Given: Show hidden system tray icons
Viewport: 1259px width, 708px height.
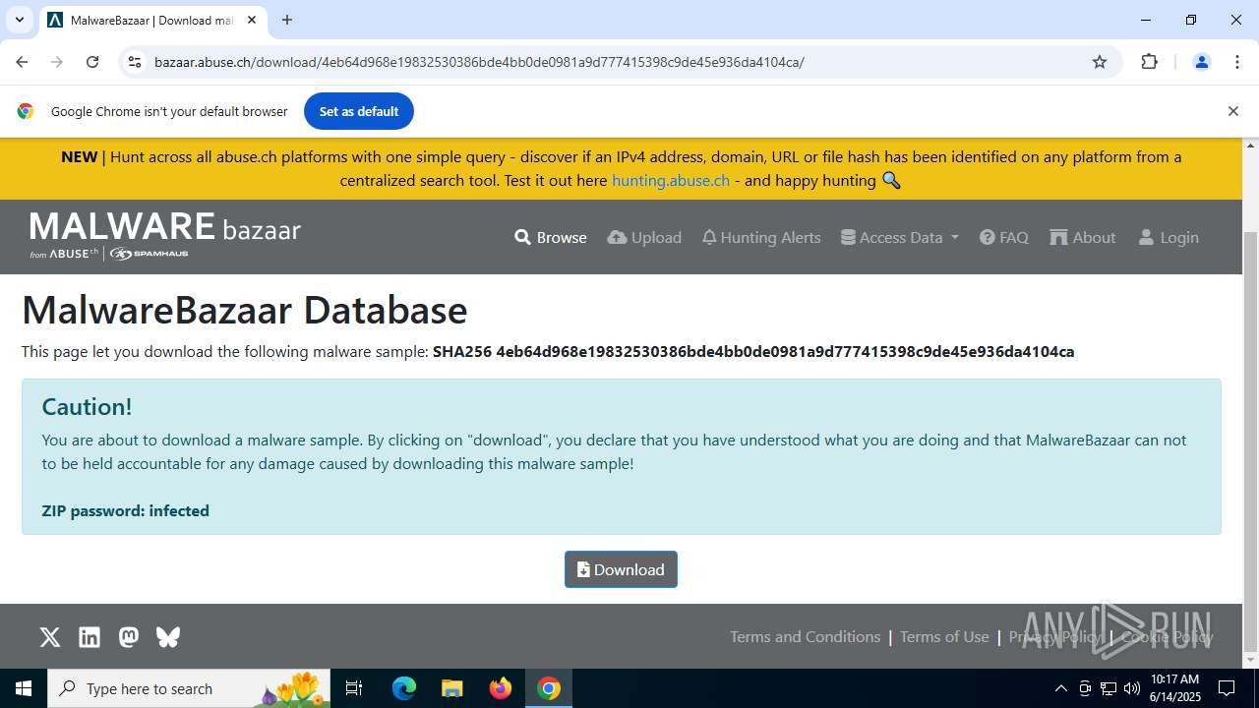Looking at the screenshot, I should [x=1060, y=688].
